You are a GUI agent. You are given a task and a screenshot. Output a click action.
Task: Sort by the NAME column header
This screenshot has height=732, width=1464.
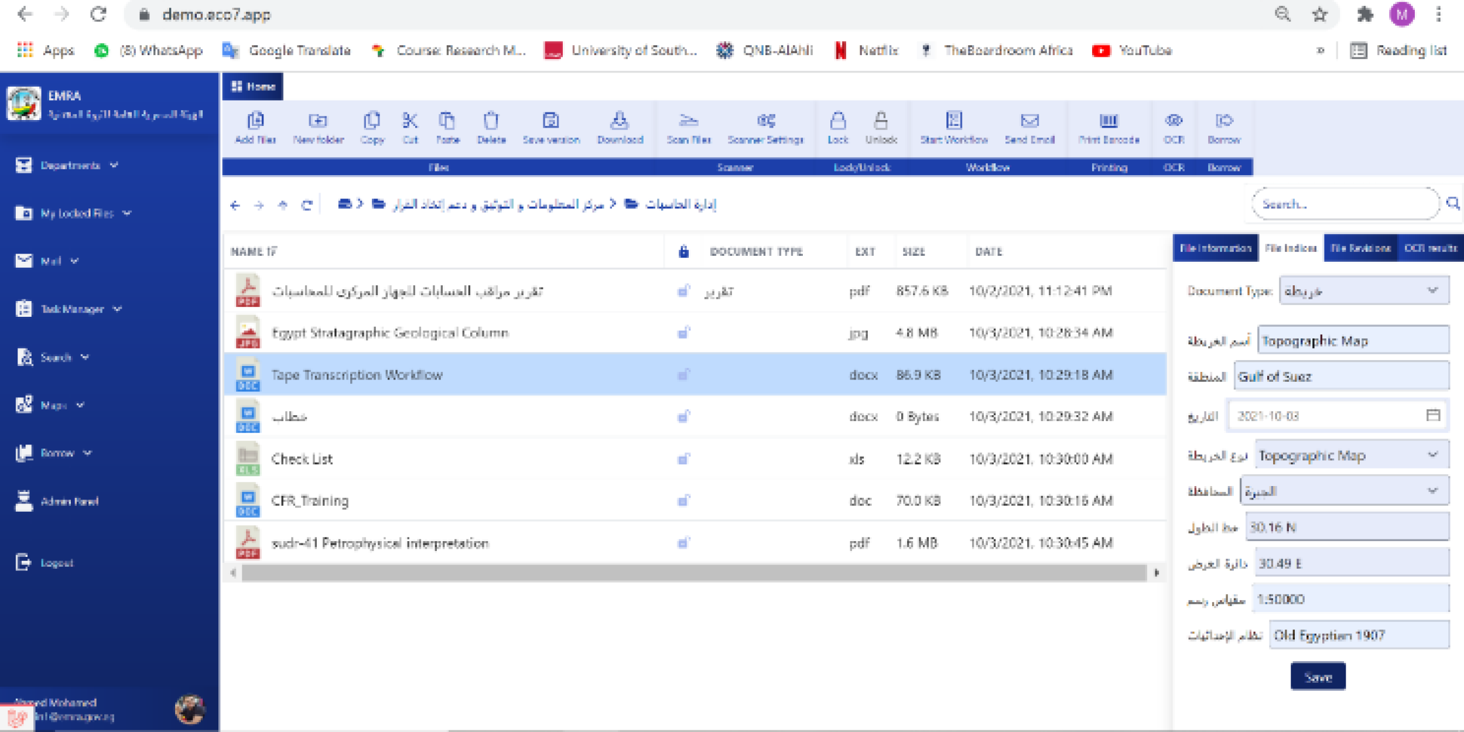coord(253,252)
